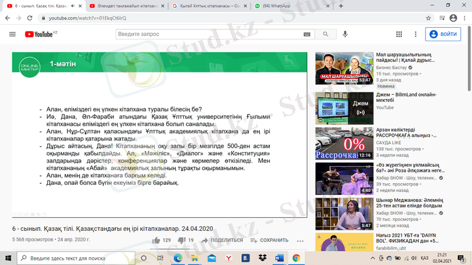Viewport: 472px width, 265px height.
Task: Open YouTube settings three-dot menu
Action: (415, 34)
